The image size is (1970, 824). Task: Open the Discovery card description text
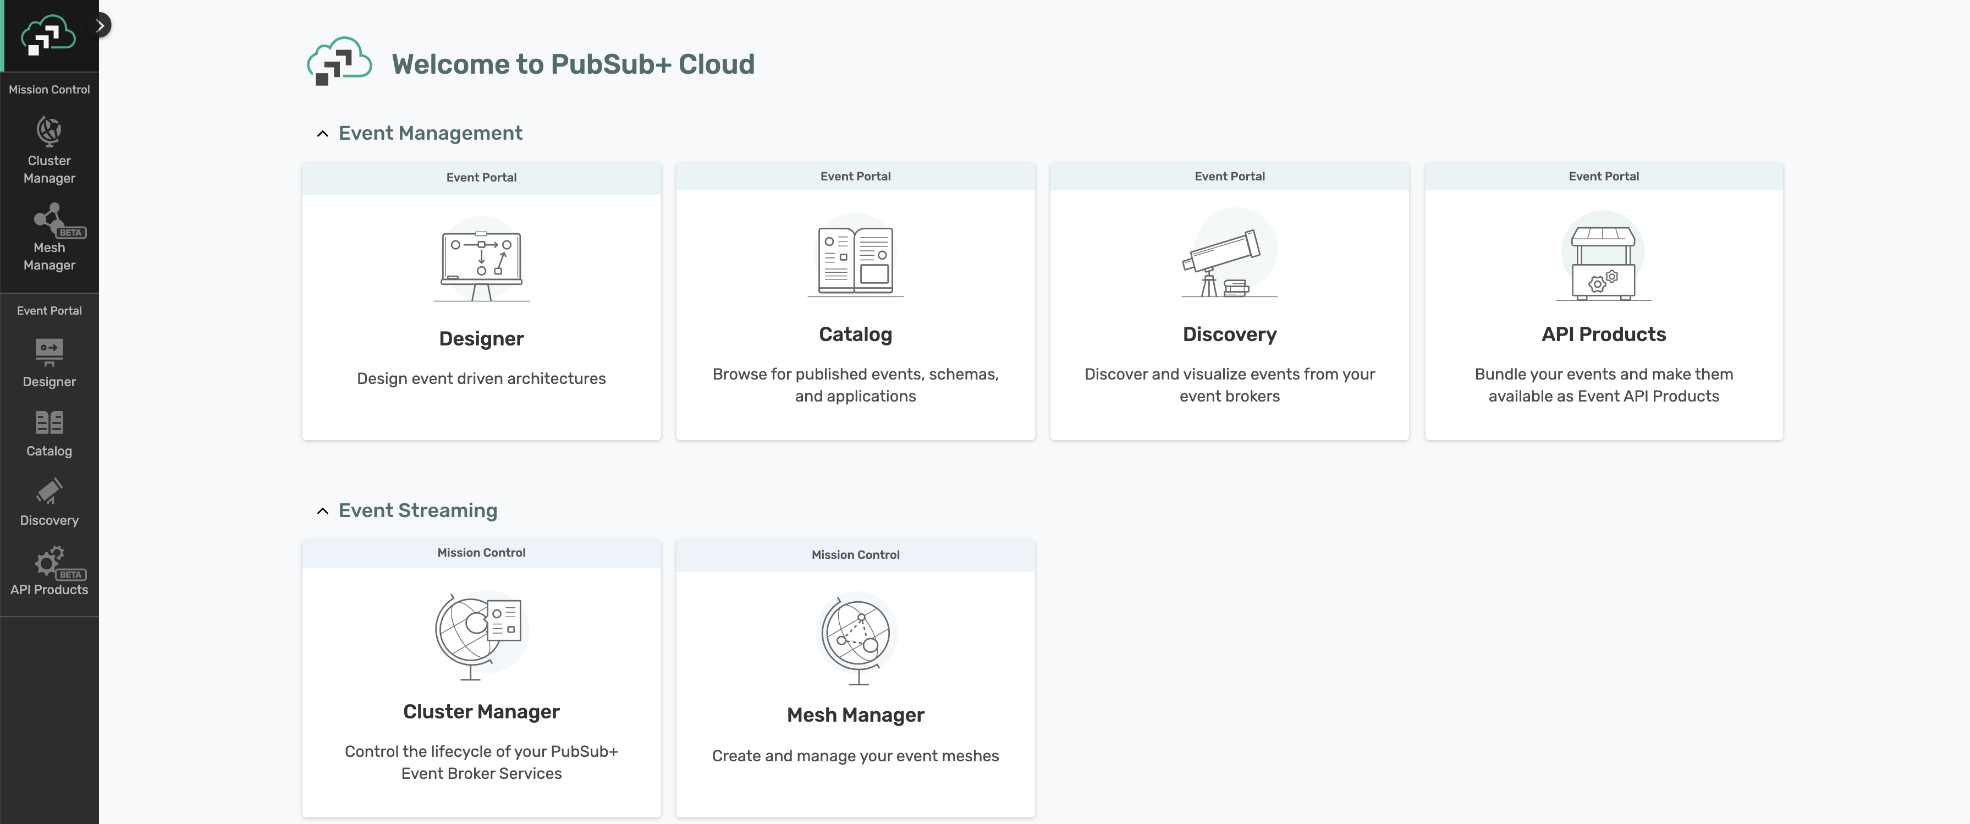(1229, 385)
